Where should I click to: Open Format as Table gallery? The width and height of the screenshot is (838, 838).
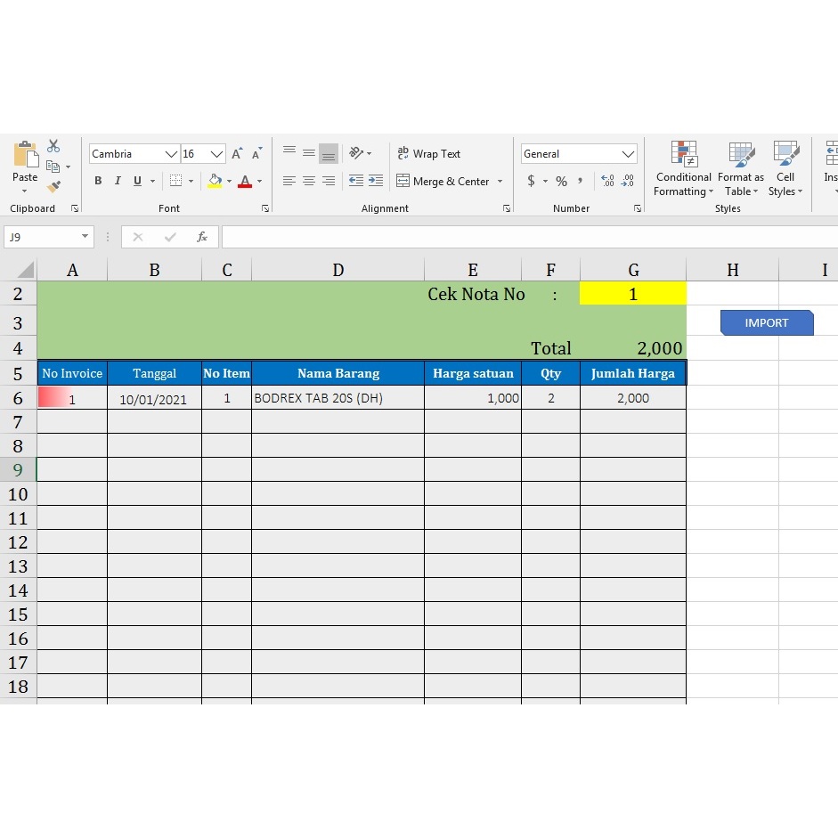tap(741, 169)
